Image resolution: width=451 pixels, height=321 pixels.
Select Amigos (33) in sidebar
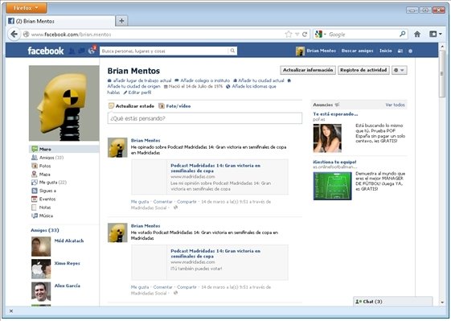click(x=51, y=158)
